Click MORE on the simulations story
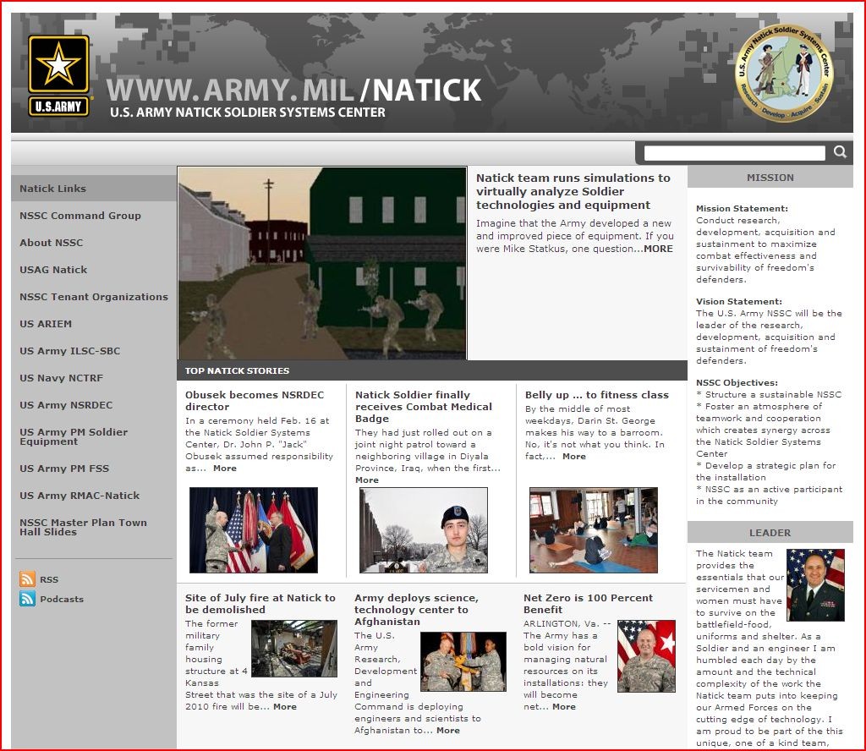 pos(658,249)
